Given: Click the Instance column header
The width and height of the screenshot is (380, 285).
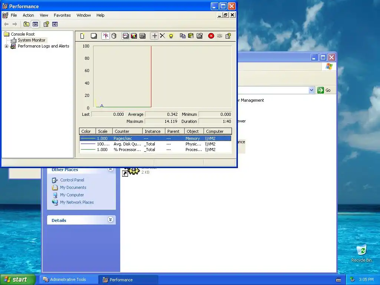Looking at the screenshot, I should (154, 131).
